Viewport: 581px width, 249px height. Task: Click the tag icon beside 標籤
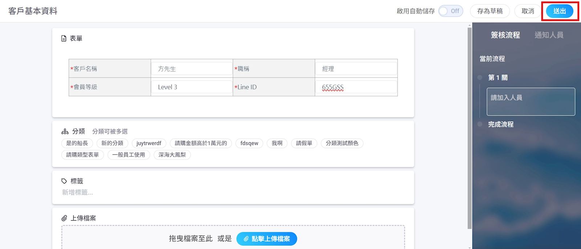64,181
